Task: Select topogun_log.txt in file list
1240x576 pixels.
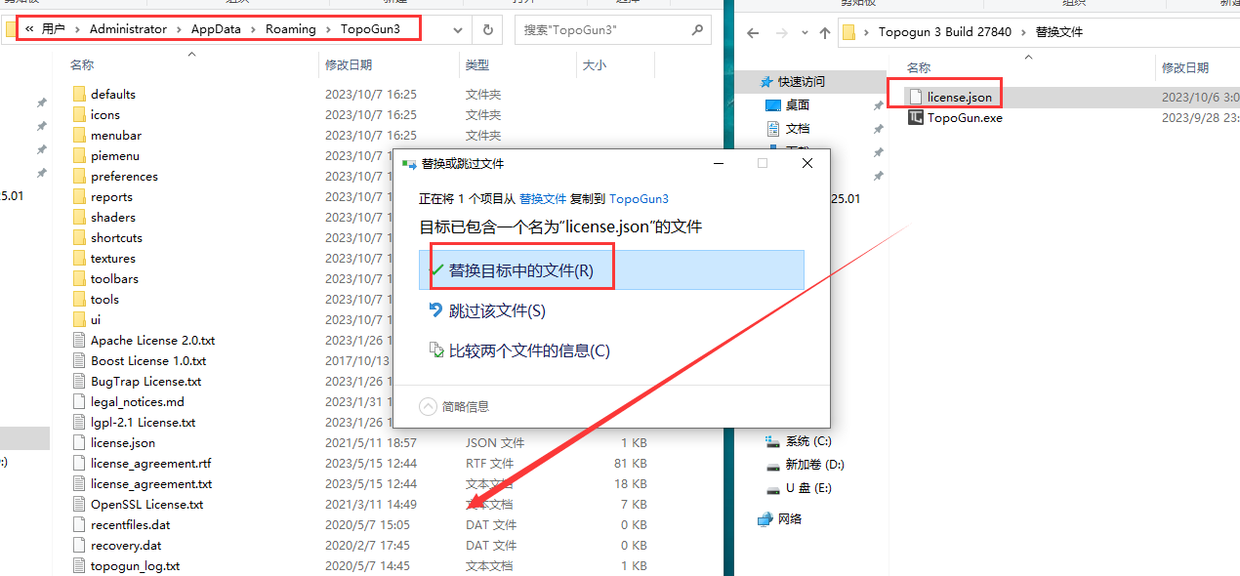Action: [x=136, y=565]
